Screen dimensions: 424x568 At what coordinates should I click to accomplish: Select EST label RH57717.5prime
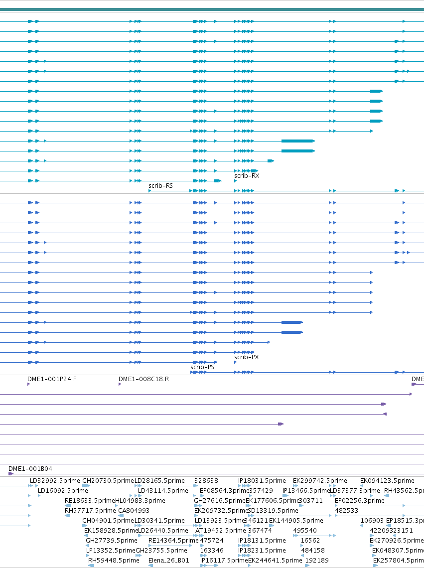(x=90, y=510)
